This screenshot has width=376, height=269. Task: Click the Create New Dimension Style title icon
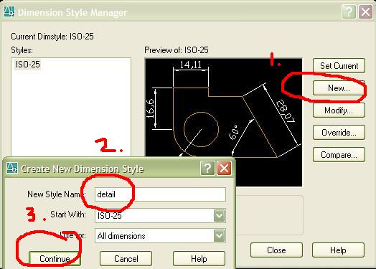coord(12,168)
